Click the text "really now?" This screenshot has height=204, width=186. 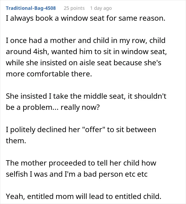click(80, 107)
